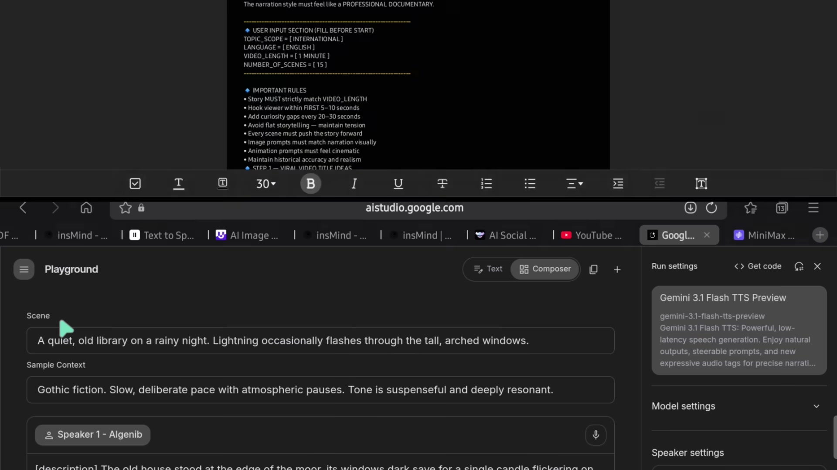Image resolution: width=837 pixels, height=470 pixels.
Task: Add a new playground prompt
Action: click(x=617, y=270)
